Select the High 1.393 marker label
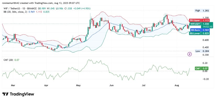Viewport: 216px width, 100px height. click(202, 11)
